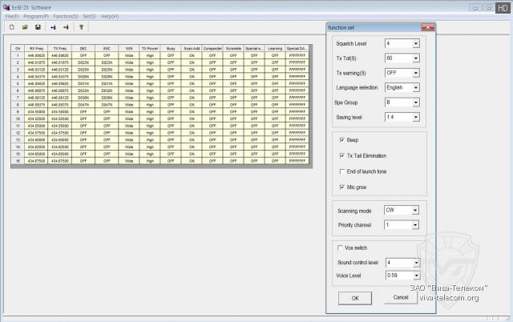Click the Compander column header
Screen dimensions: 513x322
pyautogui.click(x=212, y=48)
